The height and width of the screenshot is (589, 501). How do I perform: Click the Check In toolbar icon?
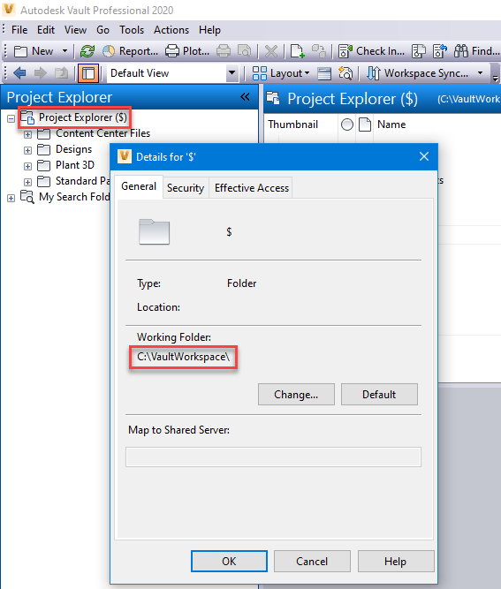[x=345, y=51]
